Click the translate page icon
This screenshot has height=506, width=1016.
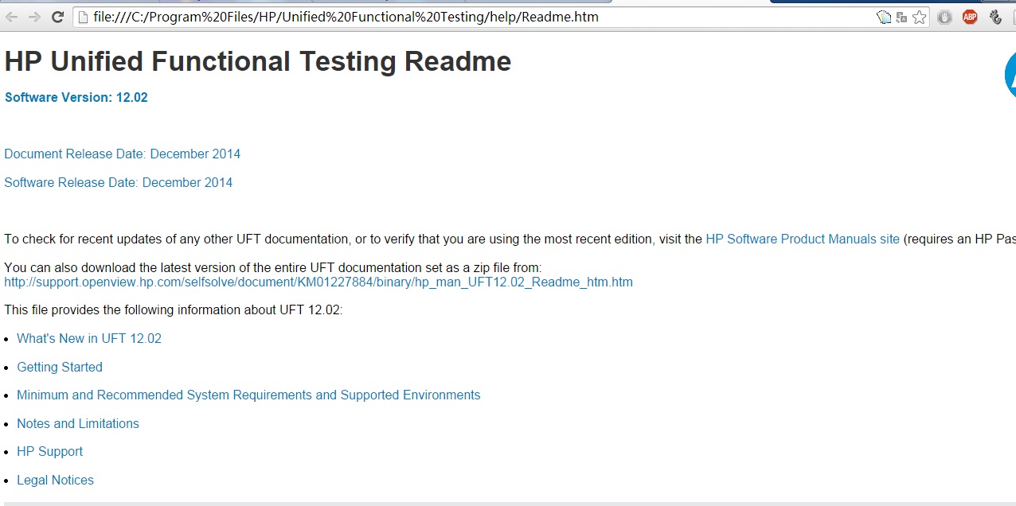(901, 17)
